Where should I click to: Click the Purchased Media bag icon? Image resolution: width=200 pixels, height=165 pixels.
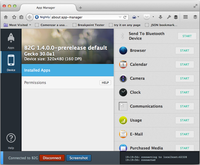pyautogui.click(x=123, y=148)
